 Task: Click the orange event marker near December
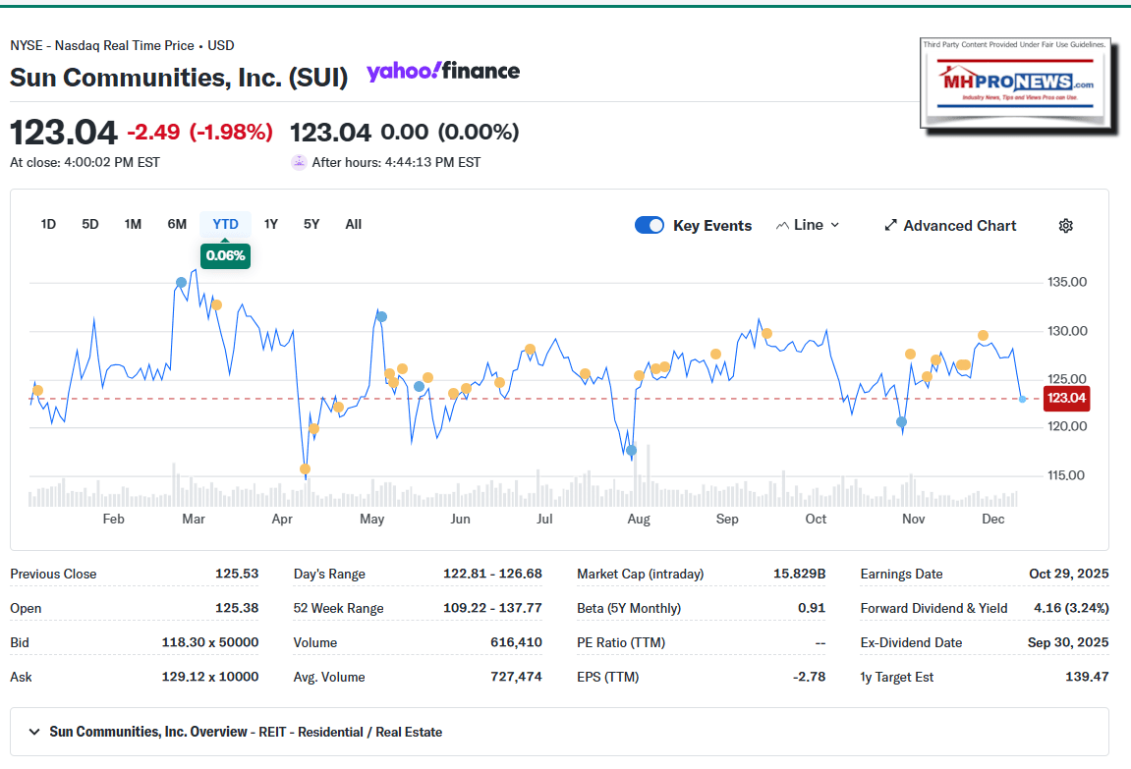[982, 336]
